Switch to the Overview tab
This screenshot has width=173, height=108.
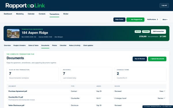coord(7,46)
